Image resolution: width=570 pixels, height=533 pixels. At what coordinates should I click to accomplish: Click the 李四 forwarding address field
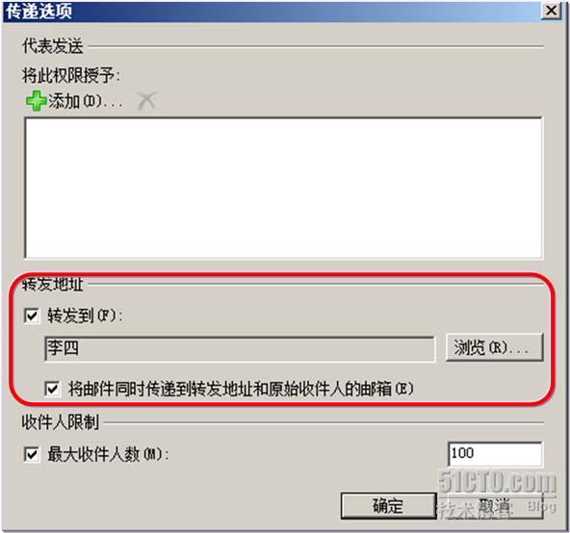point(240,349)
